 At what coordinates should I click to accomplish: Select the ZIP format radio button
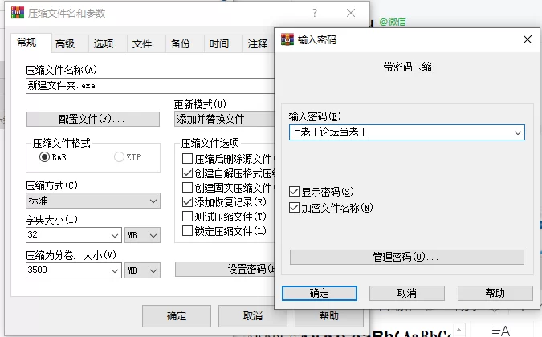[x=119, y=157]
